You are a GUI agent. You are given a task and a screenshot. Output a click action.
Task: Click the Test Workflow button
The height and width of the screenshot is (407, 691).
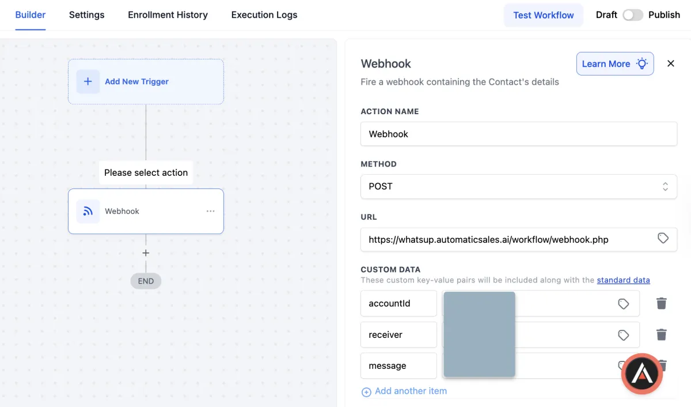click(543, 15)
